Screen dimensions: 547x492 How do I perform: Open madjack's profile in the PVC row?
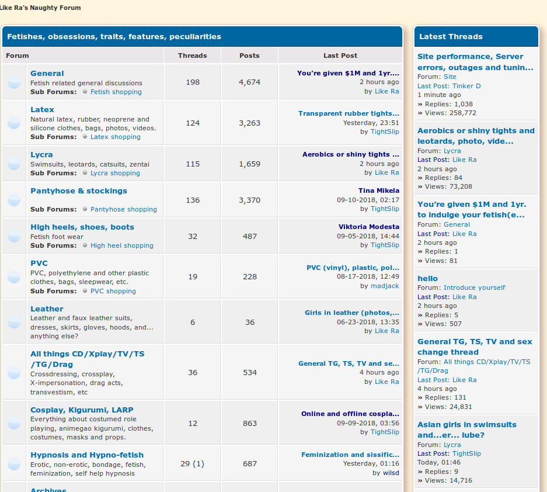pos(385,286)
